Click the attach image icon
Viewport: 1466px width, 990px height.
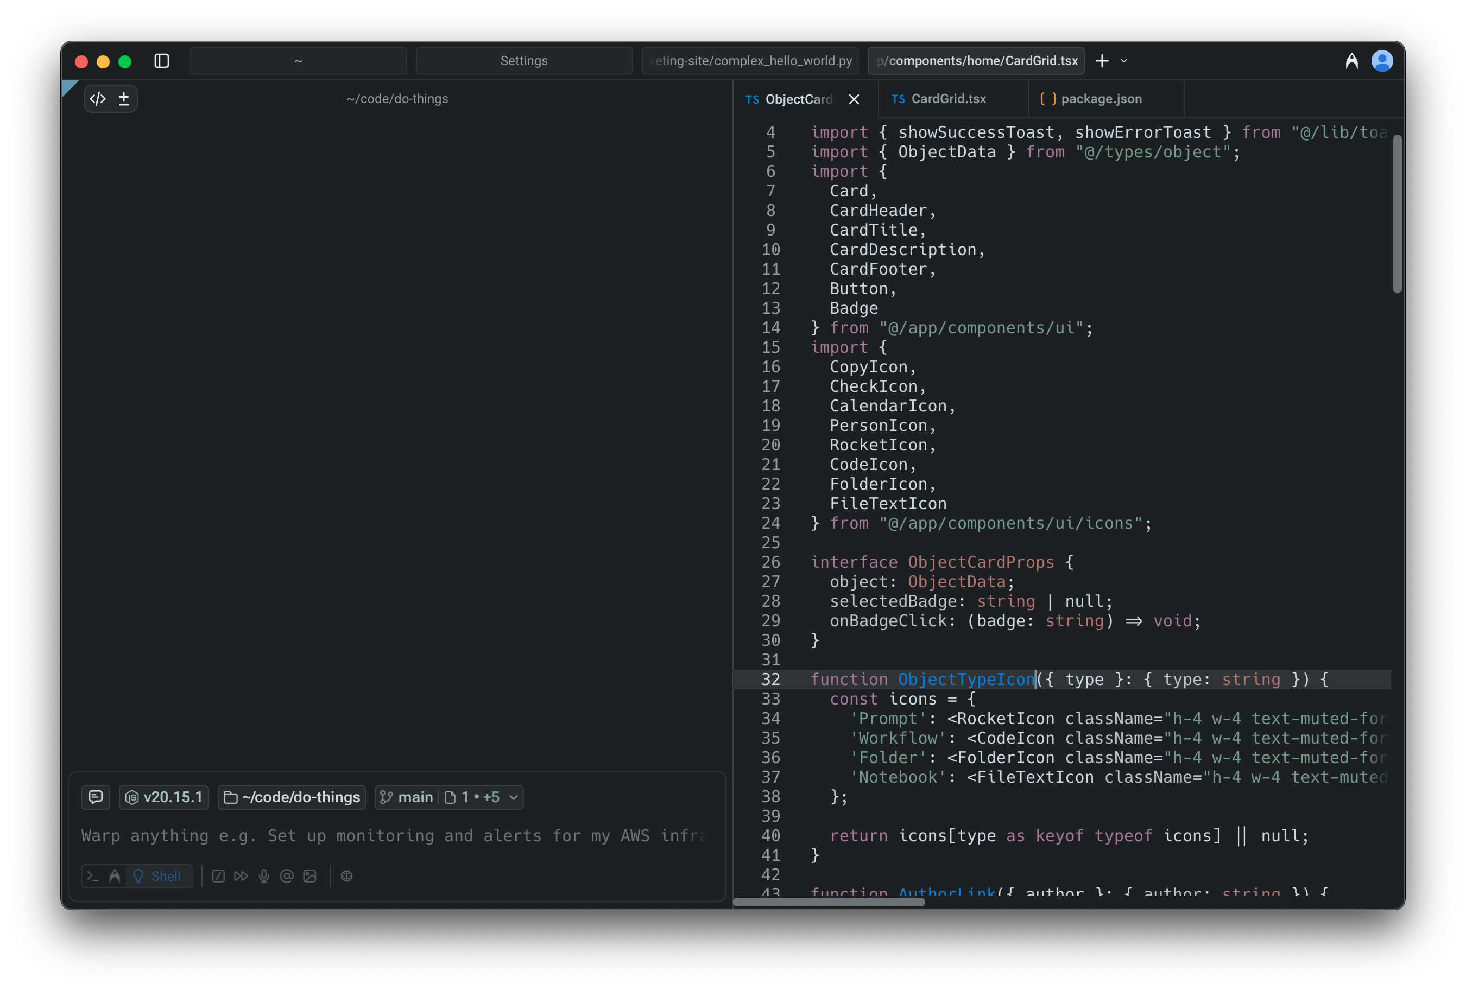tap(309, 876)
